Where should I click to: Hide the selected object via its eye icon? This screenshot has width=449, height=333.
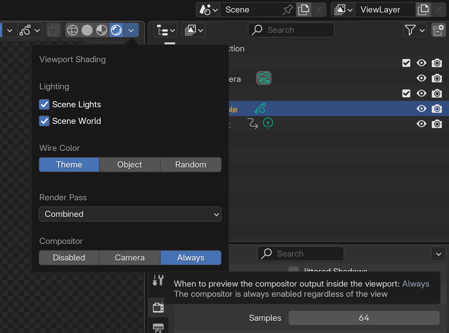tap(422, 109)
